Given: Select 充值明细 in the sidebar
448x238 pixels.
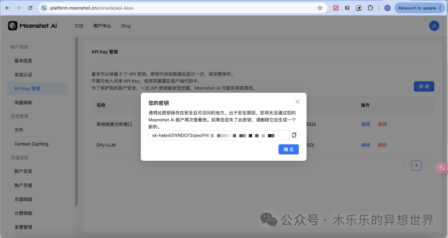Looking at the screenshot, I should tap(23, 199).
